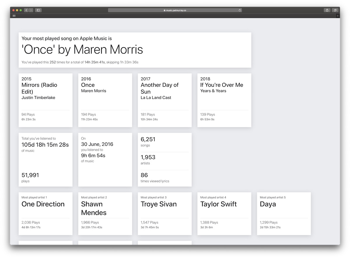The height and width of the screenshot is (258, 350).
Task: Click the Most played artist 5 label
Action: [x=273, y=197]
